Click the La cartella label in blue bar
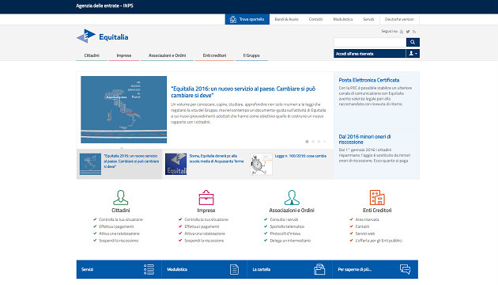This screenshot has height=285, width=498. [262, 269]
